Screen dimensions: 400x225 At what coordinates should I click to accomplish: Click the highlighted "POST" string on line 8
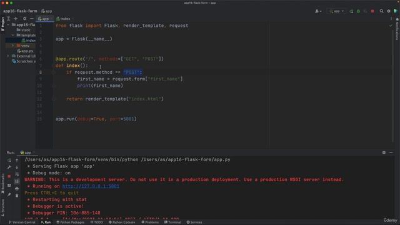tap(132, 72)
